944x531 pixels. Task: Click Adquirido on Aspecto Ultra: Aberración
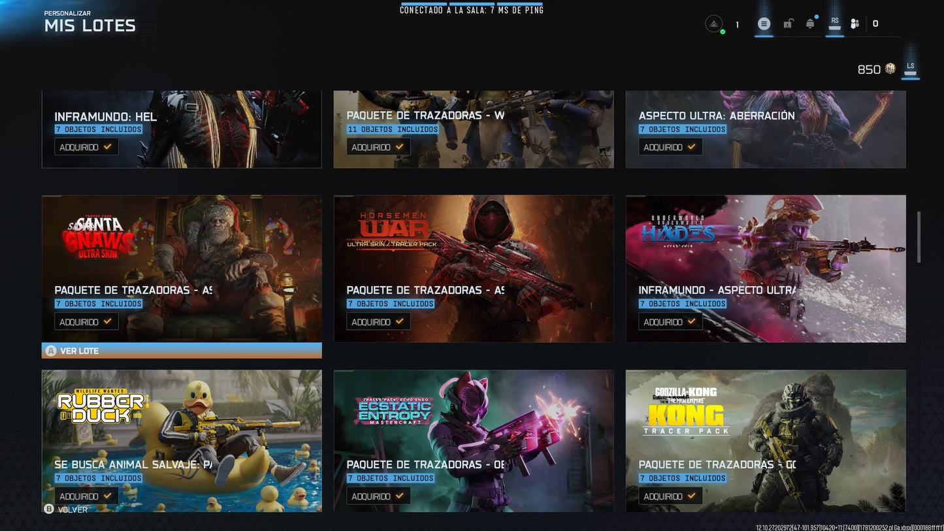[670, 147]
